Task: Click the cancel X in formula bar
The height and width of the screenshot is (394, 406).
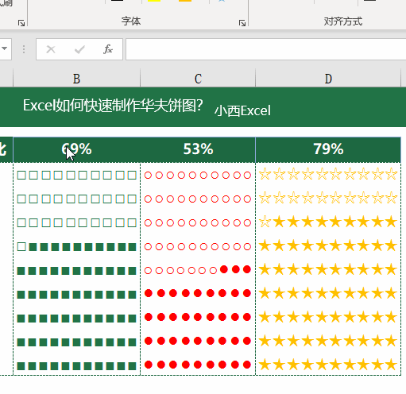Action: [51, 49]
